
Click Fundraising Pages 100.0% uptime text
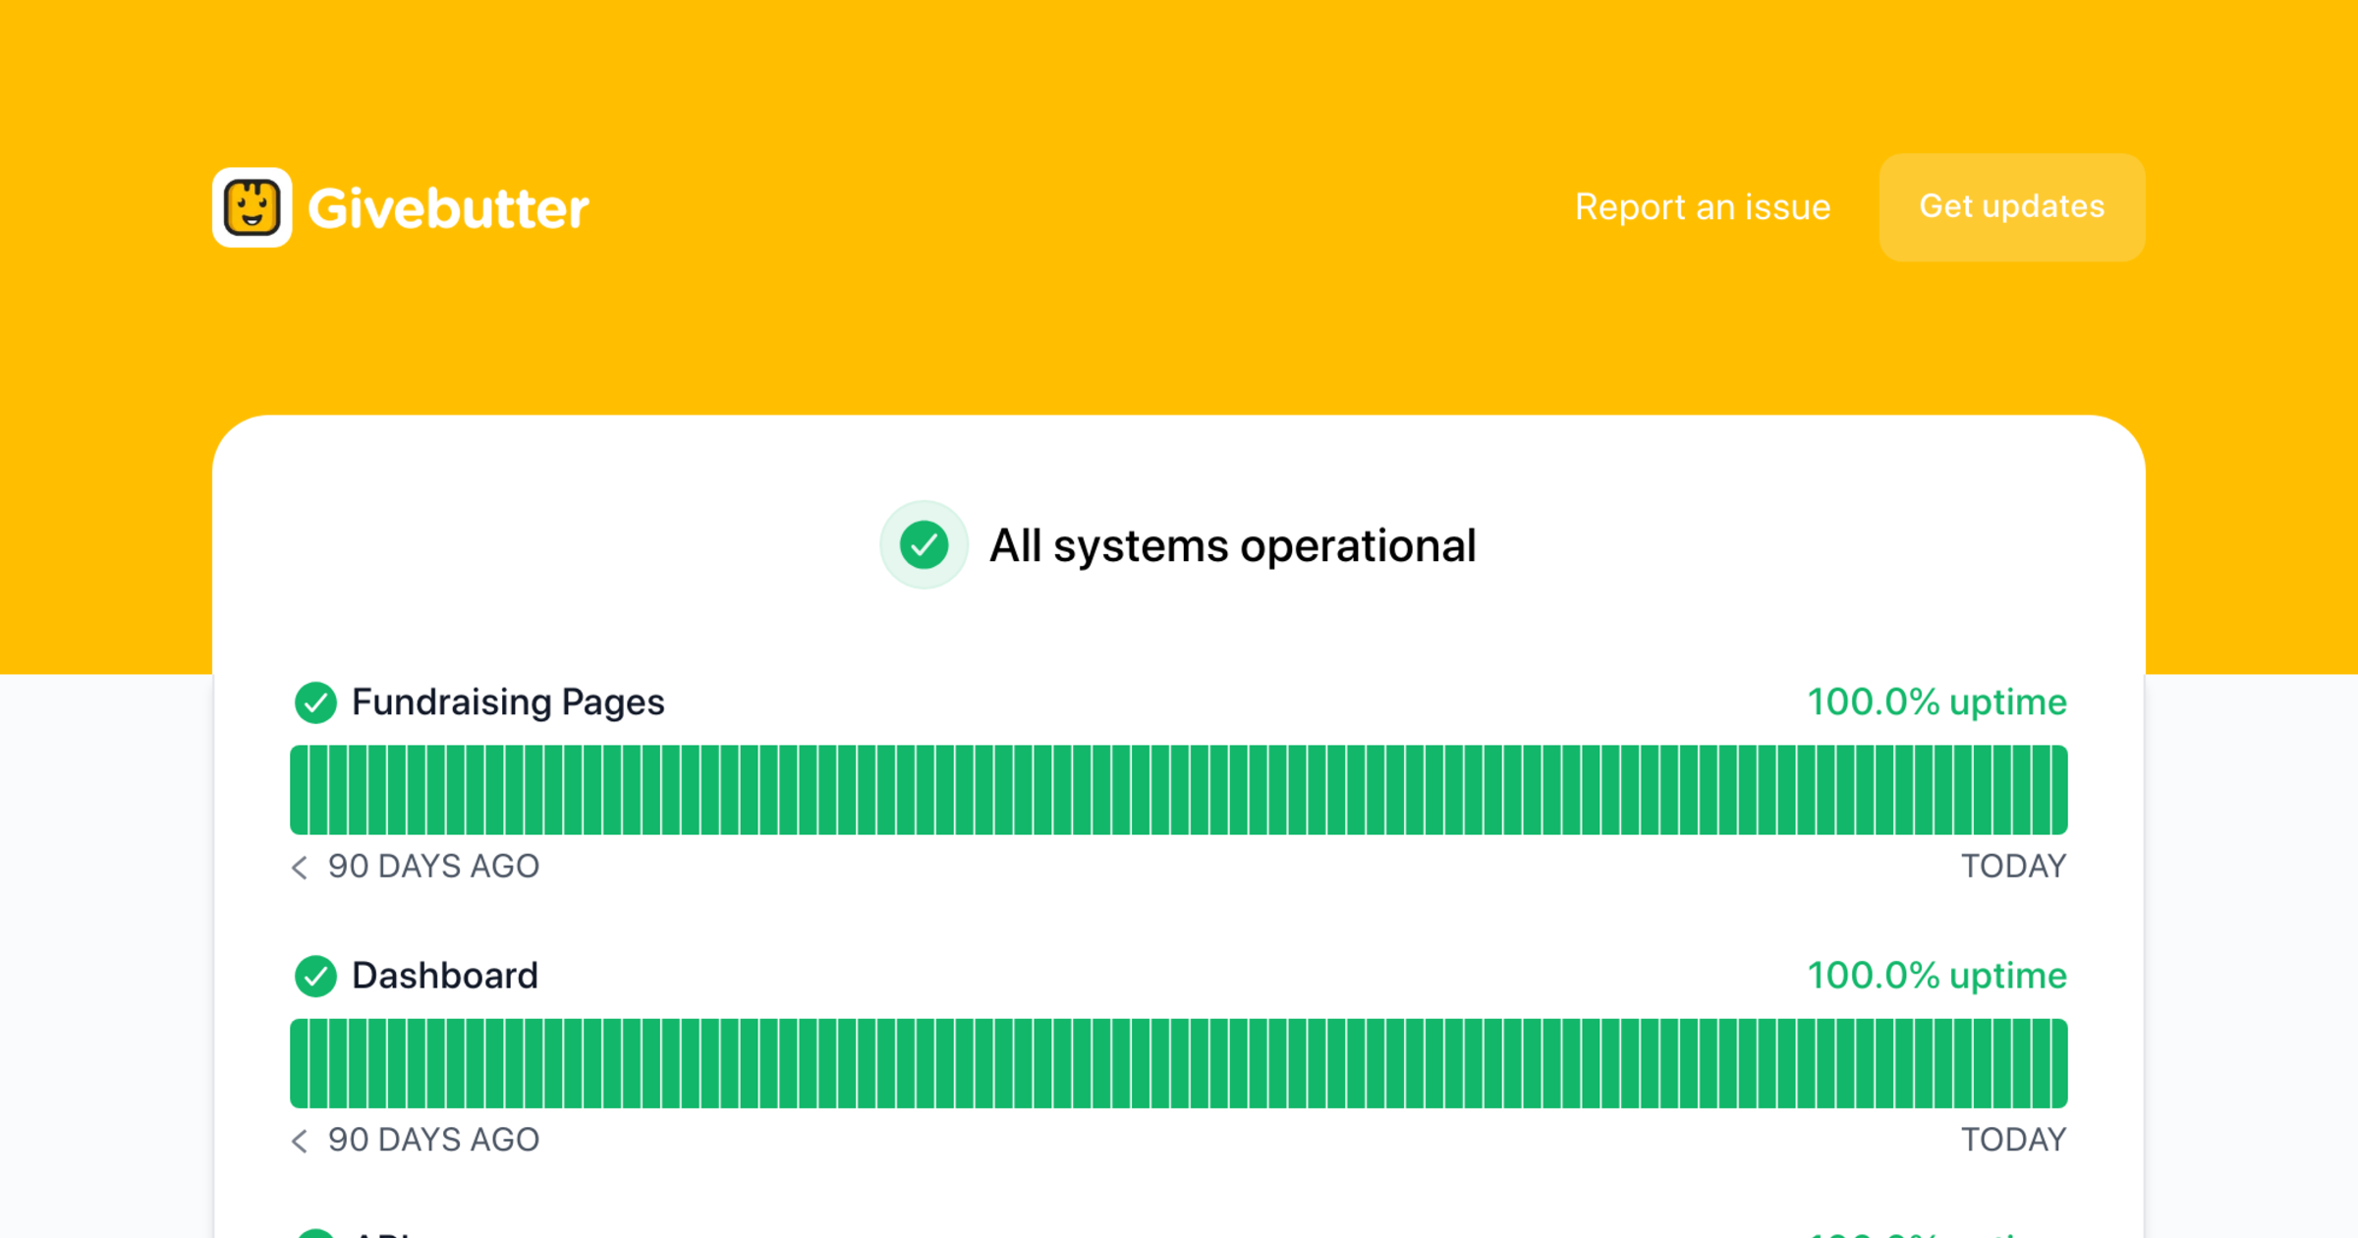[1937, 703]
